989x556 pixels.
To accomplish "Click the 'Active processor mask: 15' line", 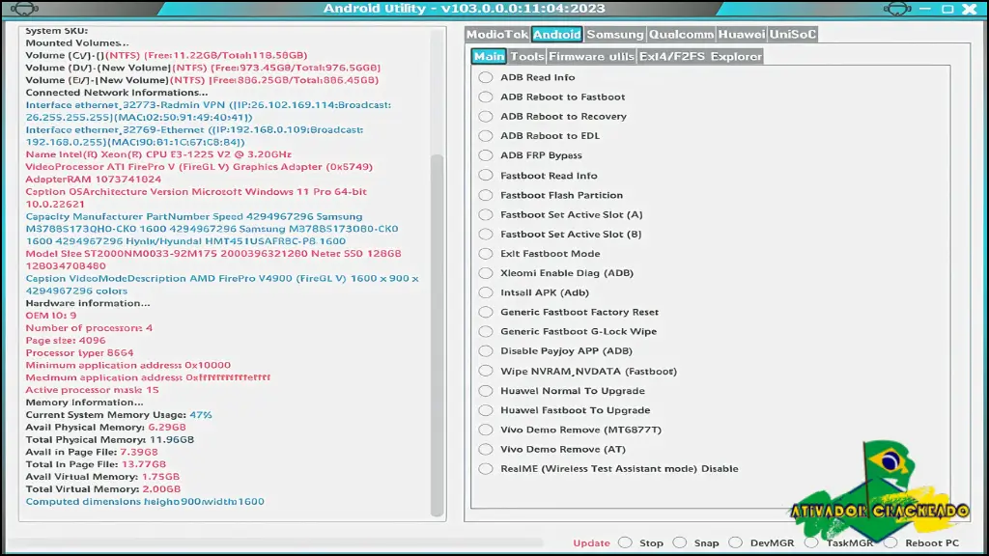I will (x=92, y=390).
